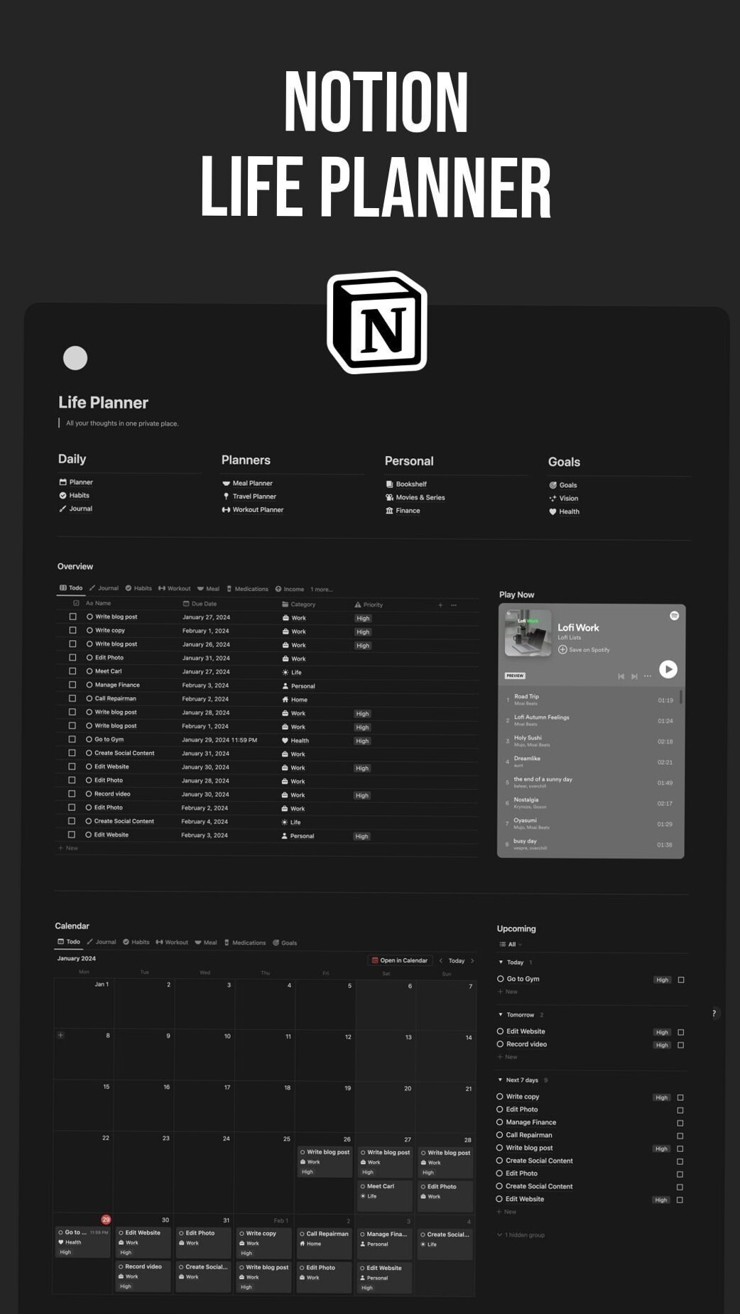Click the Bookshelf book icon
740x1314 pixels.
pyautogui.click(x=389, y=484)
